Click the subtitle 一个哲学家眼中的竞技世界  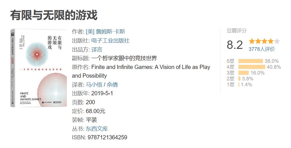pyautogui.click(x=124, y=58)
